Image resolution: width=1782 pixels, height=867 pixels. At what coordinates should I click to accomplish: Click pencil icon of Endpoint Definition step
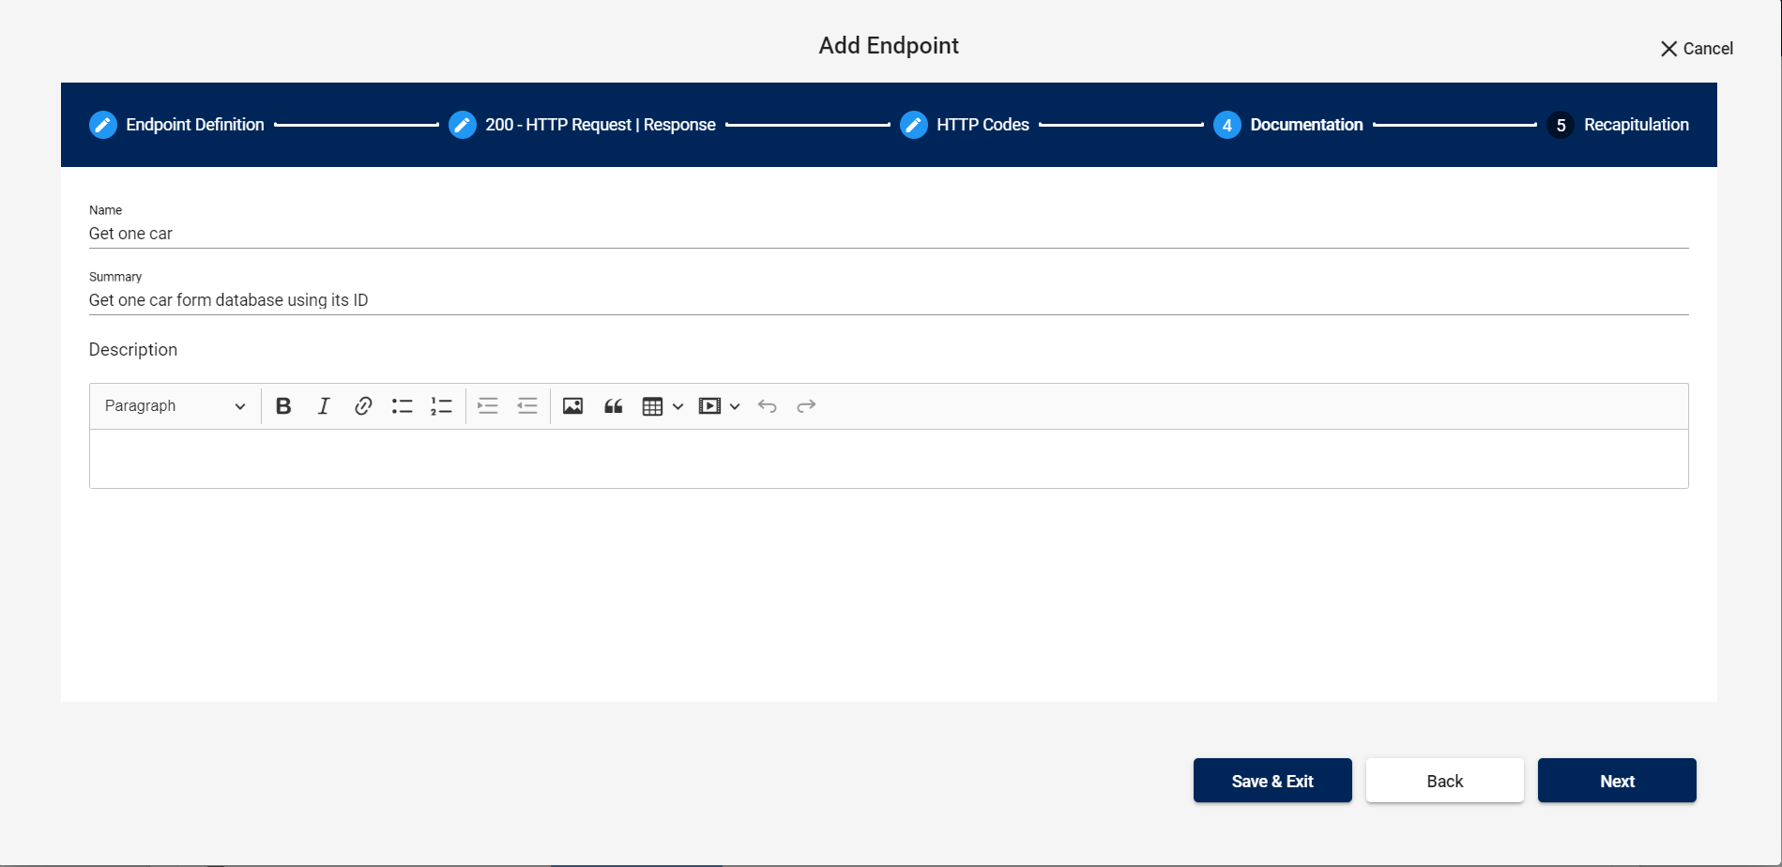[x=103, y=125]
